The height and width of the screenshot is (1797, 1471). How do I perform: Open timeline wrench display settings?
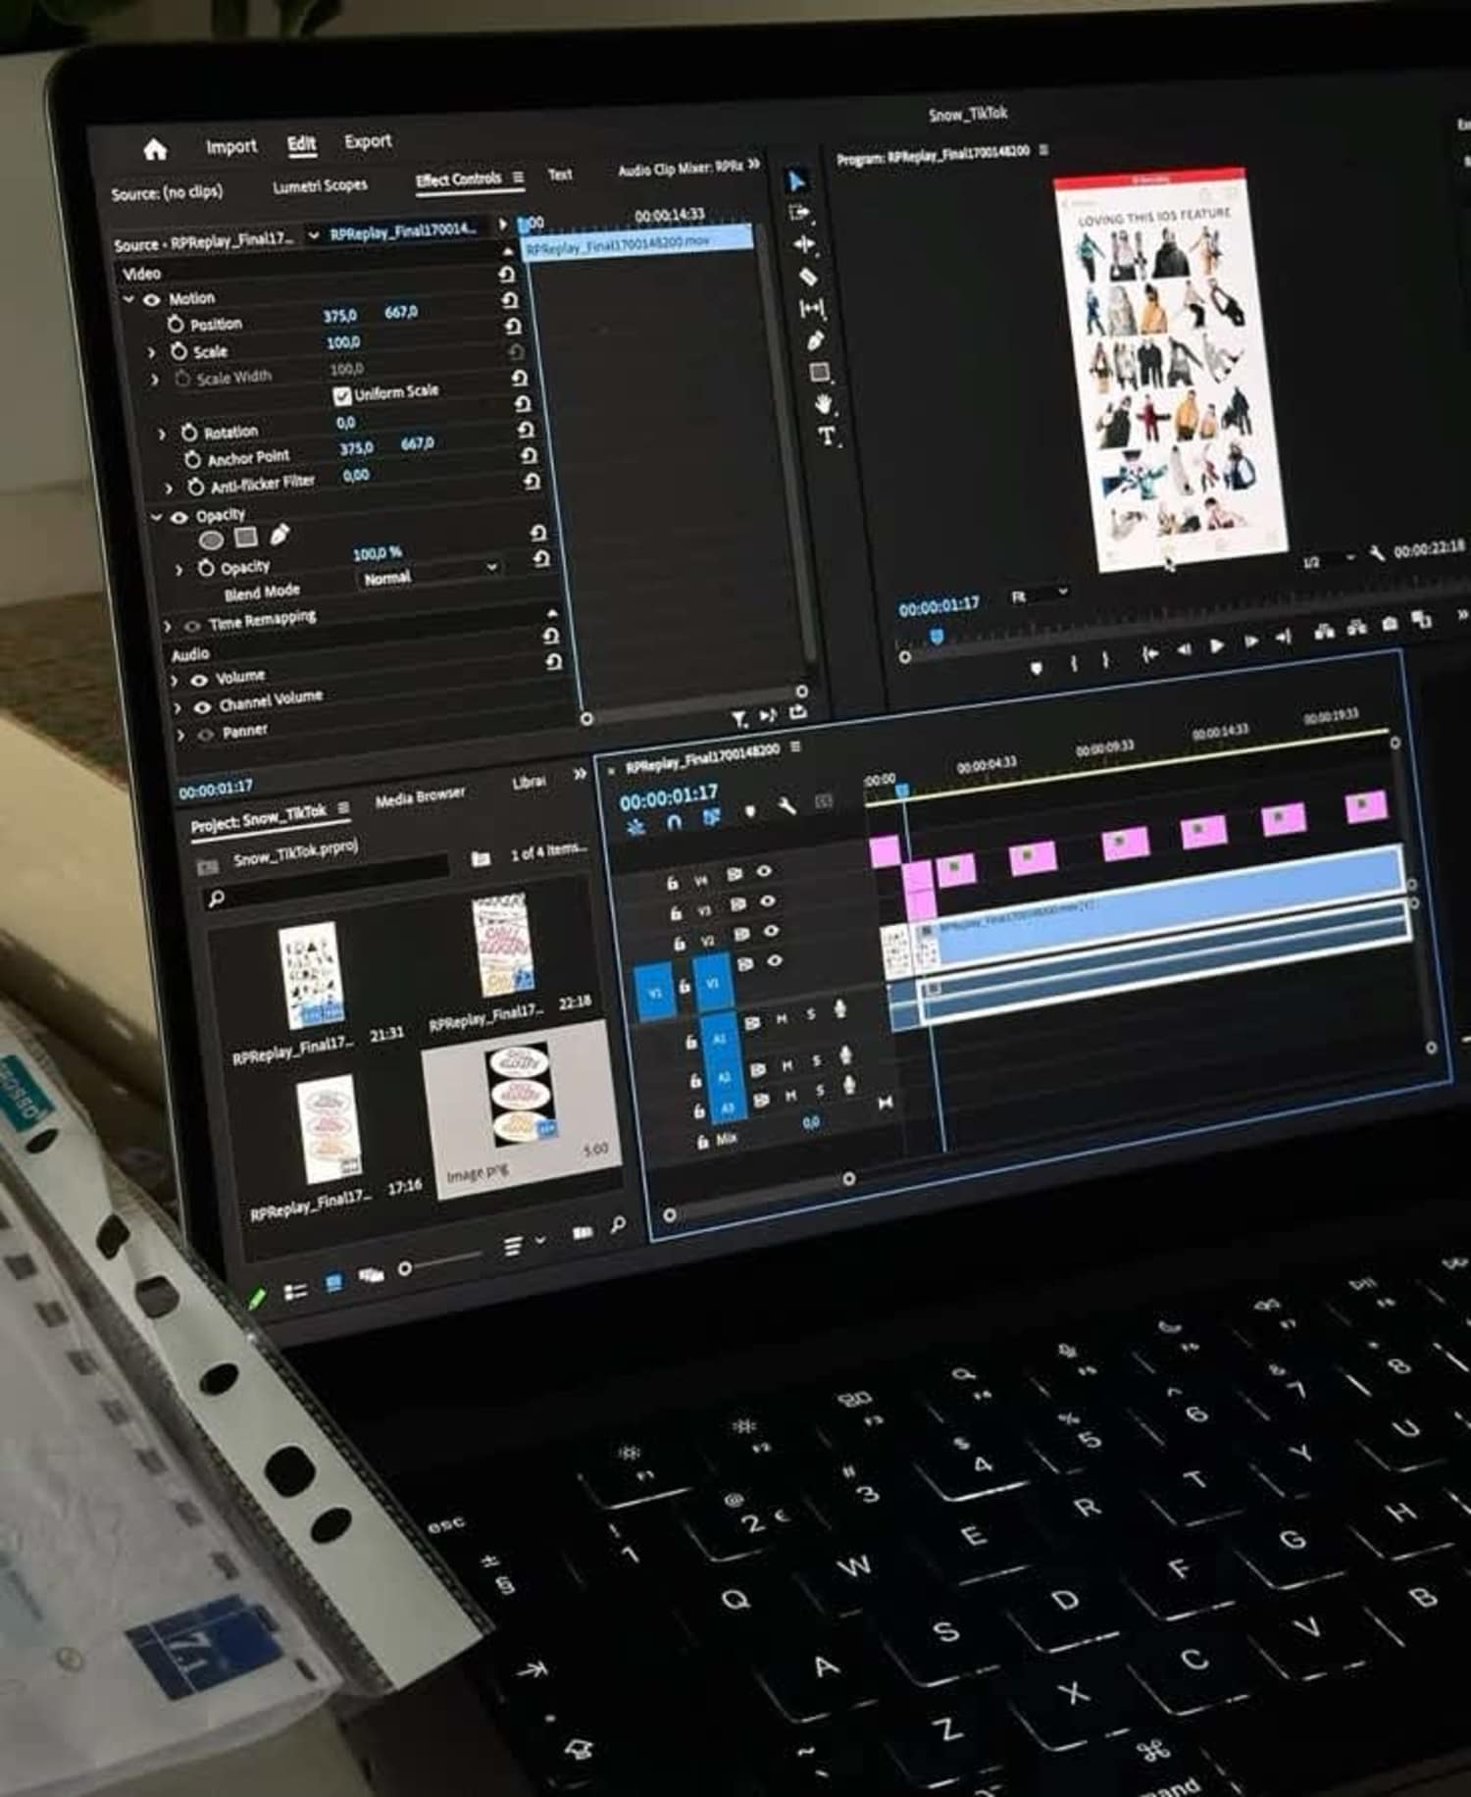(x=786, y=805)
